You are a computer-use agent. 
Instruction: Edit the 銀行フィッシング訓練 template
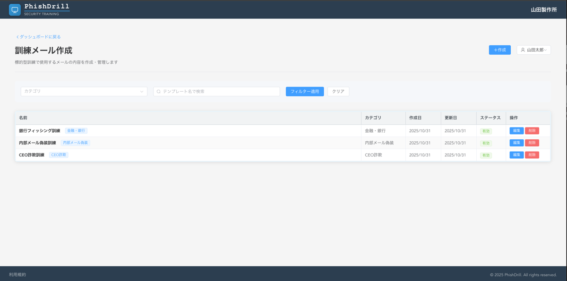pos(516,131)
